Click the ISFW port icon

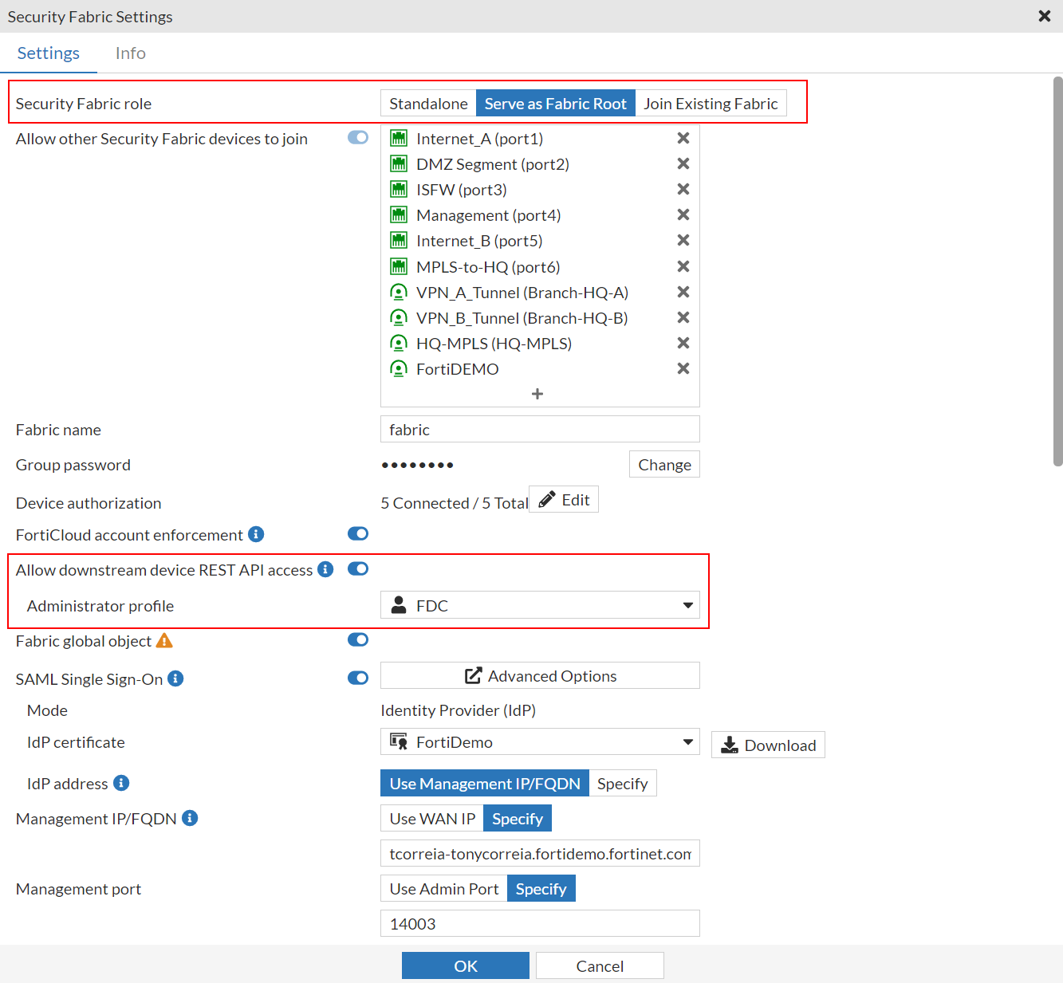click(399, 190)
